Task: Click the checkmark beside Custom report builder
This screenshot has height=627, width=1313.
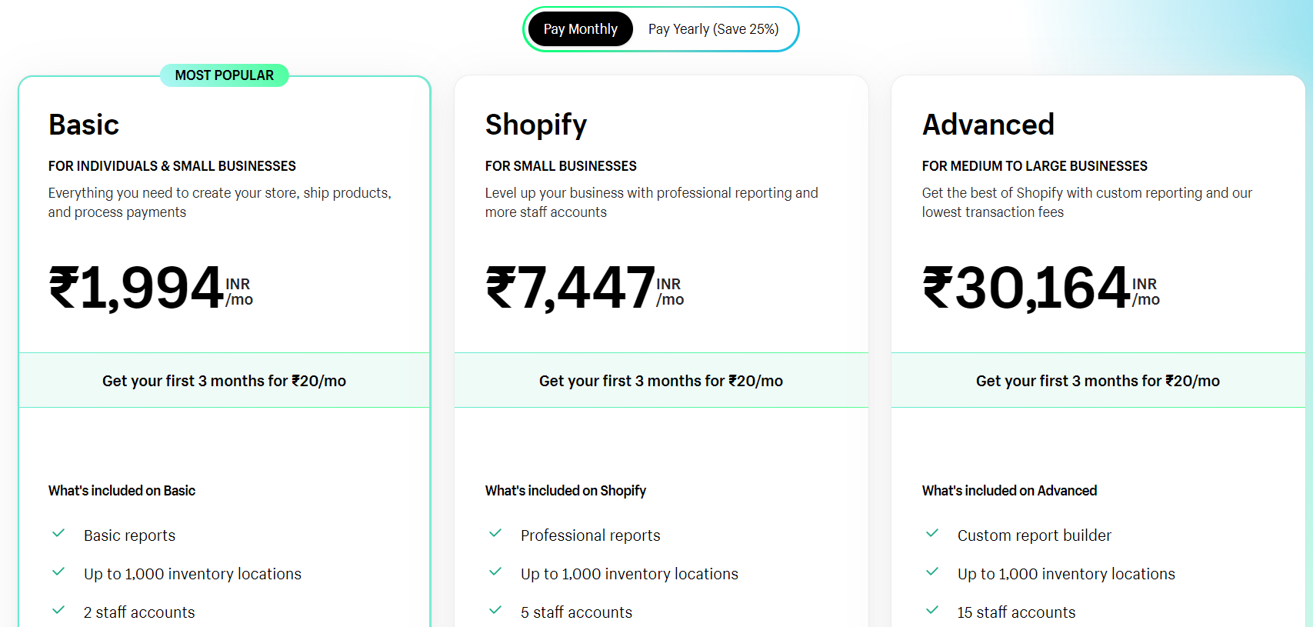Action: [x=933, y=532]
